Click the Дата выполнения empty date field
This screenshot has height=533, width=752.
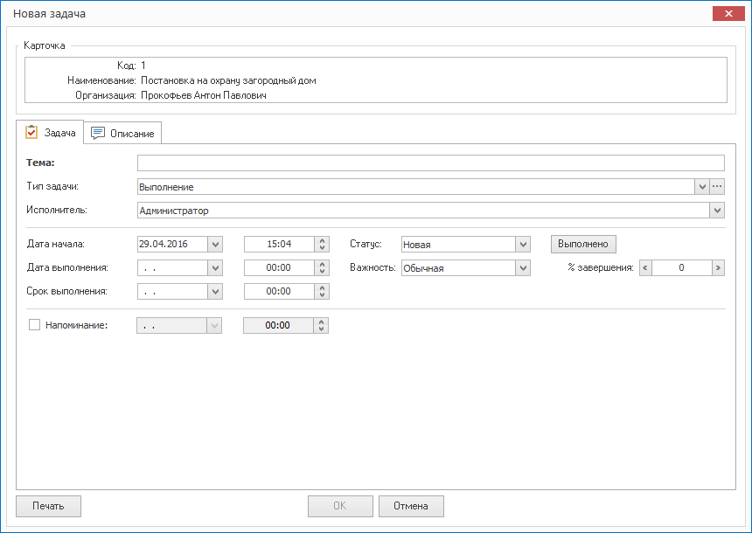pyautogui.click(x=172, y=268)
